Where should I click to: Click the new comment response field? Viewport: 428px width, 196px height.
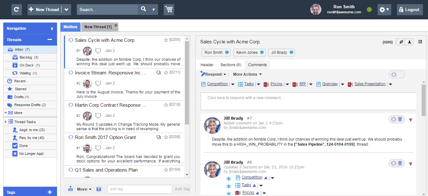click(x=308, y=101)
